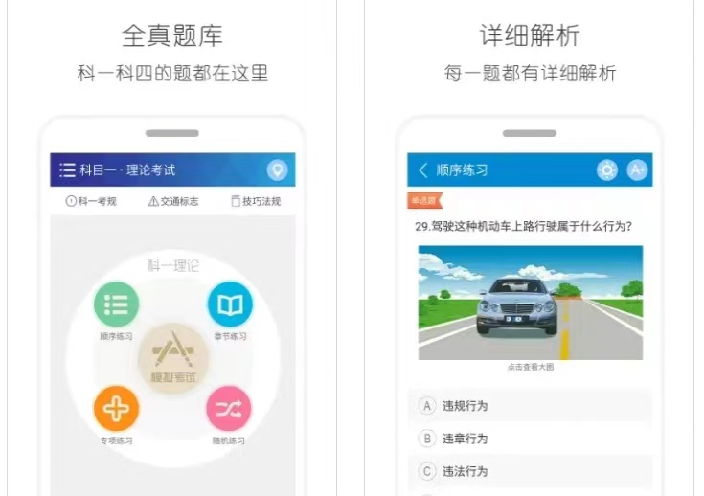Open 章节练习 blue book icon
Viewport: 704px width, 496px height.
point(230,304)
